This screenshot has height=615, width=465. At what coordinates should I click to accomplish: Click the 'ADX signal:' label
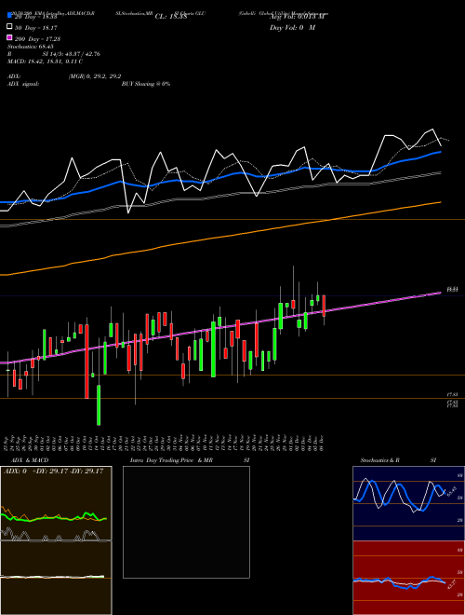coord(23,84)
